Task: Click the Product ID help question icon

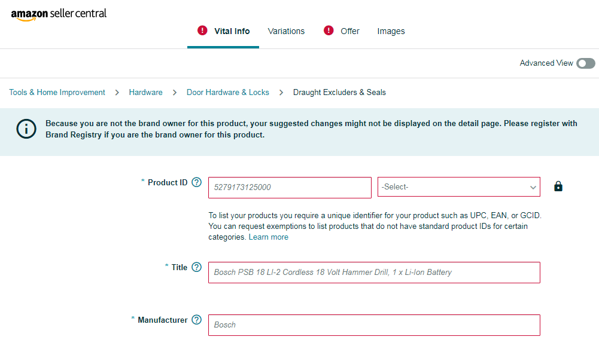Action: 196,182
